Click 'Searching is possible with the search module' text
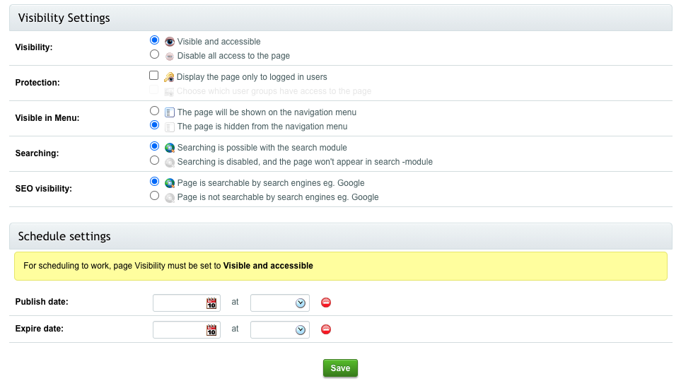The image size is (681, 381). pos(262,148)
